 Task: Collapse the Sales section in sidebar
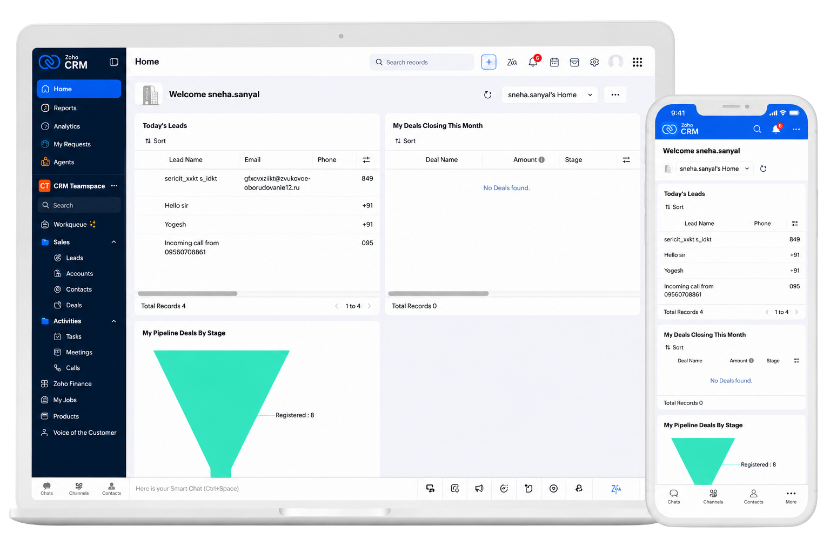coord(113,242)
